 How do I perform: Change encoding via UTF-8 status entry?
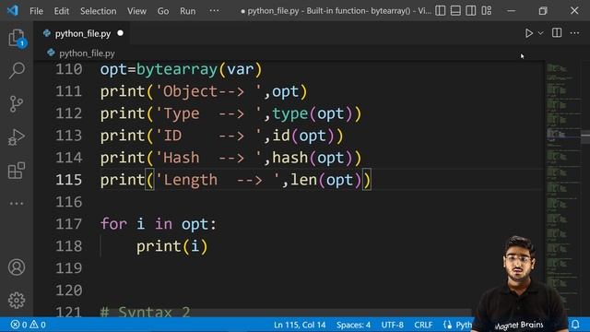pyautogui.click(x=392, y=325)
